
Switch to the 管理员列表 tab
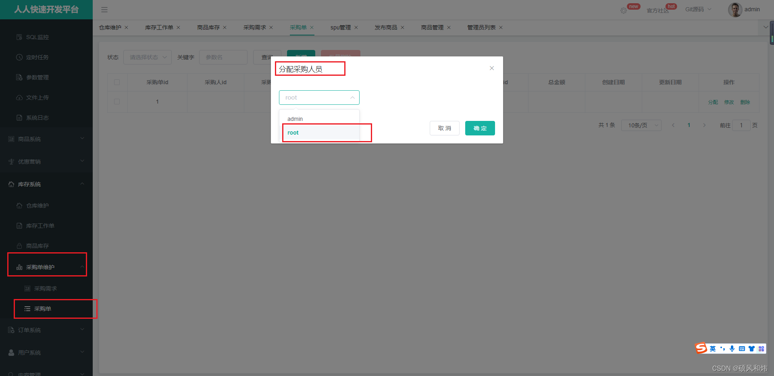(x=481, y=27)
